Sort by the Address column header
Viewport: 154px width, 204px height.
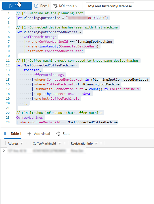13,143
